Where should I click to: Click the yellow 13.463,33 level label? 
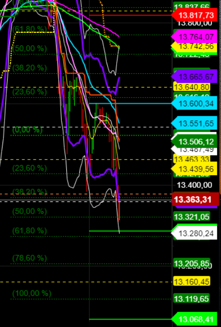coord(192,159)
